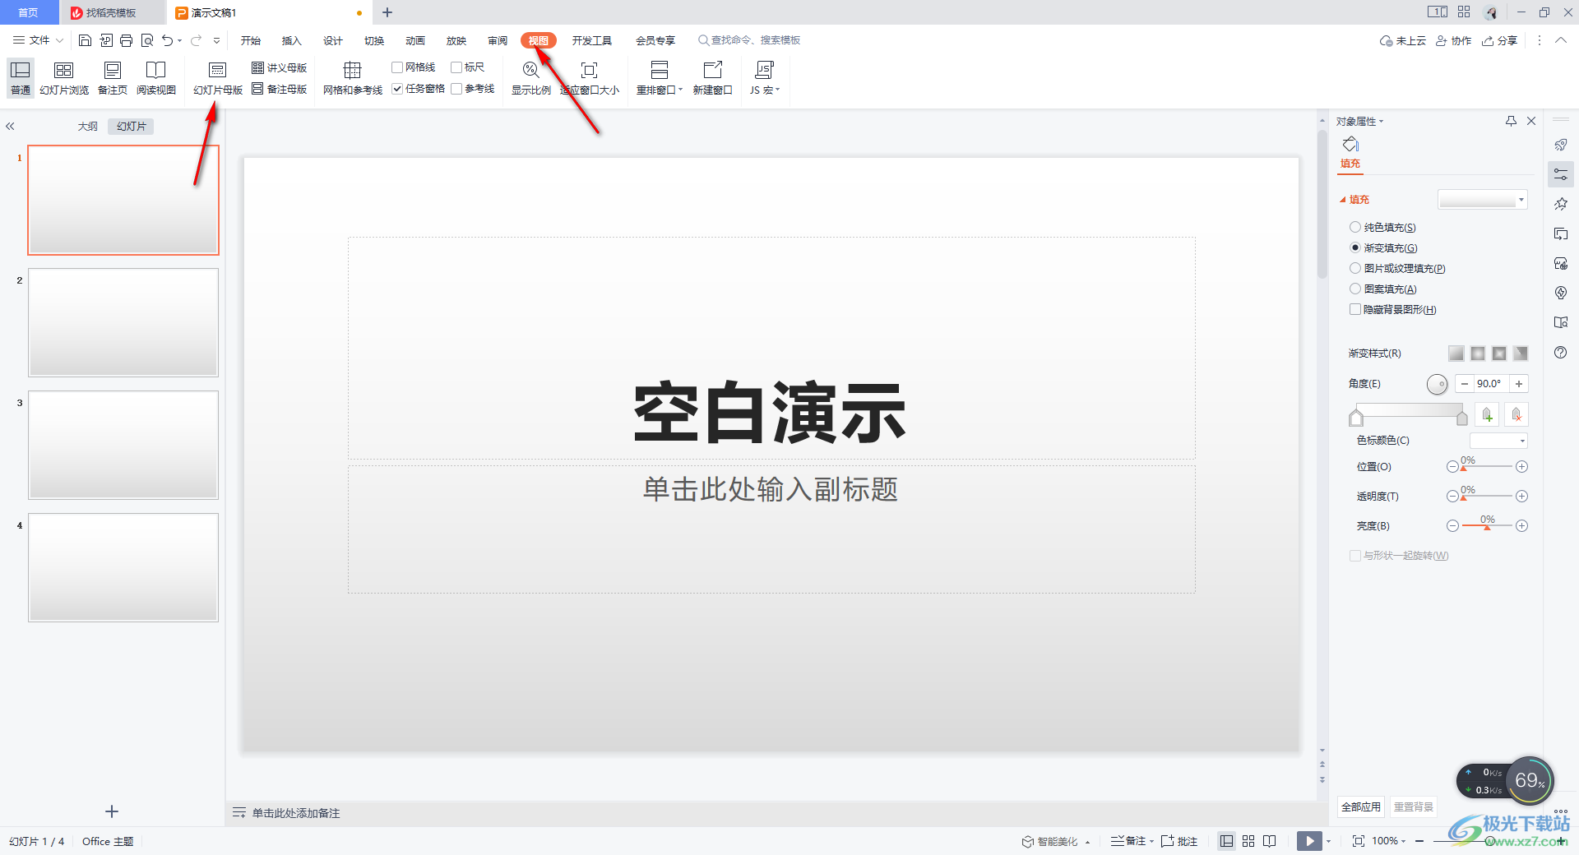Check Hide background graphics (隐藏背景图形)
The width and height of the screenshot is (1579, 855).
coord(1355,309)
